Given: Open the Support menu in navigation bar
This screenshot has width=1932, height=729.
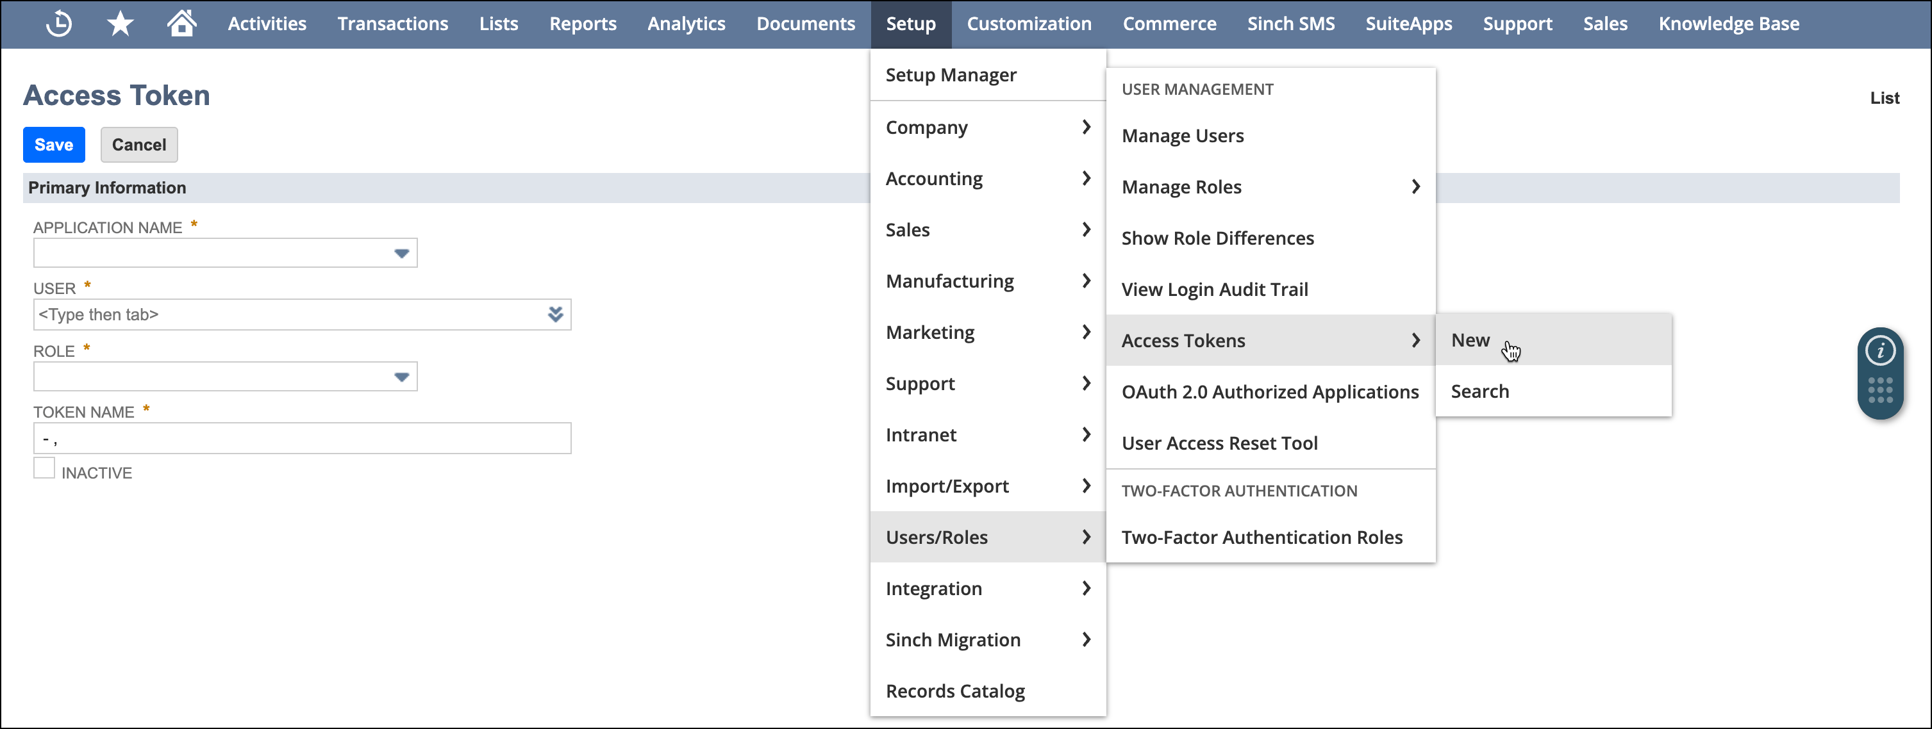Looking at the screenshot, I should 1517,24.
